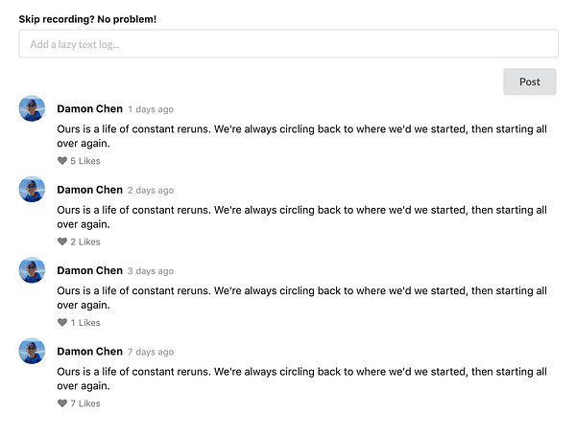Like the post with 2 Likes
Screen dimensions: 576x436
pyautogui.click(x=62, y=242)
